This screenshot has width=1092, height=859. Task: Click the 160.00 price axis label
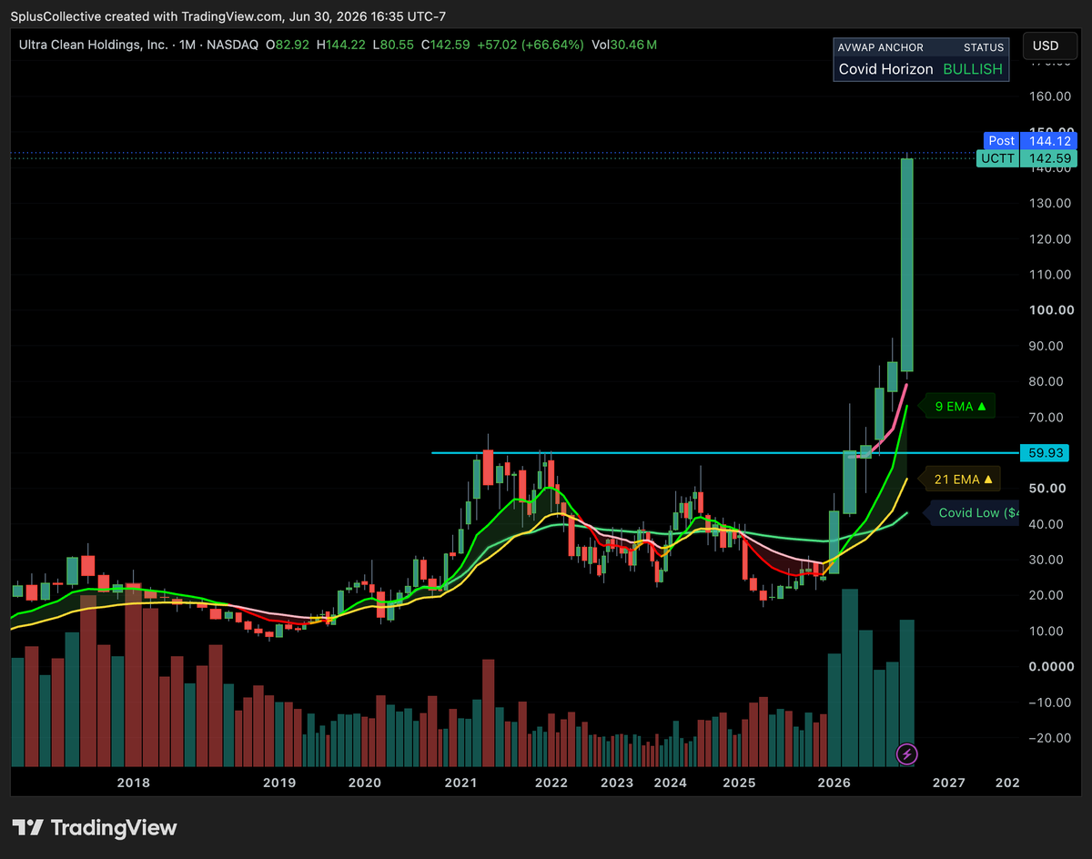tap(1048, 96)
